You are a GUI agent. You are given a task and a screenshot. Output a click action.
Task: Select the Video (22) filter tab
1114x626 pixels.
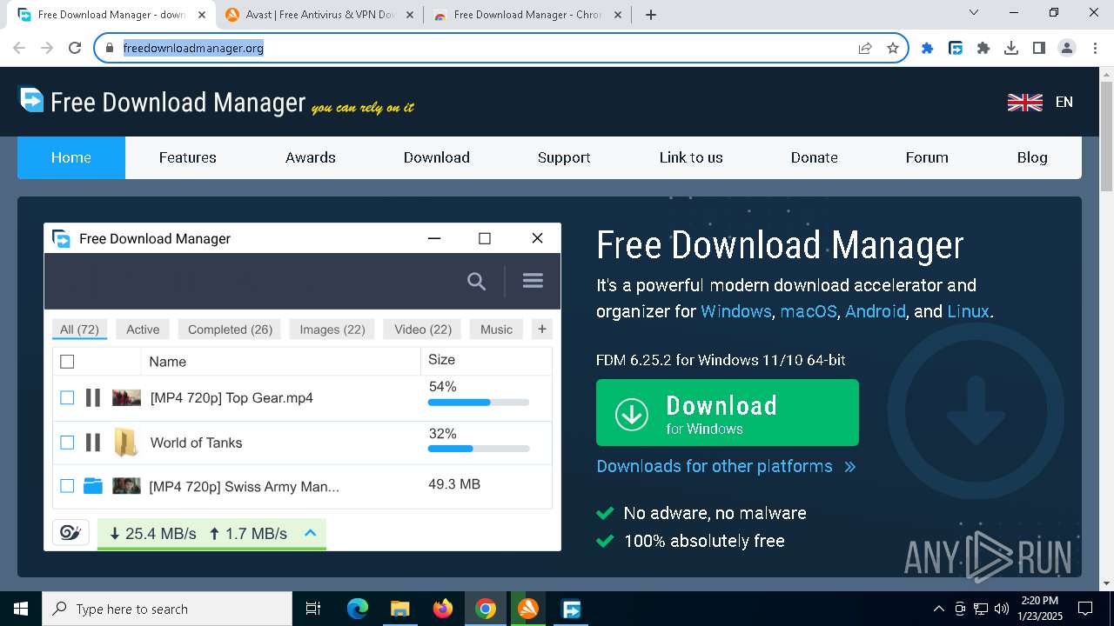[x=422, y=330]
